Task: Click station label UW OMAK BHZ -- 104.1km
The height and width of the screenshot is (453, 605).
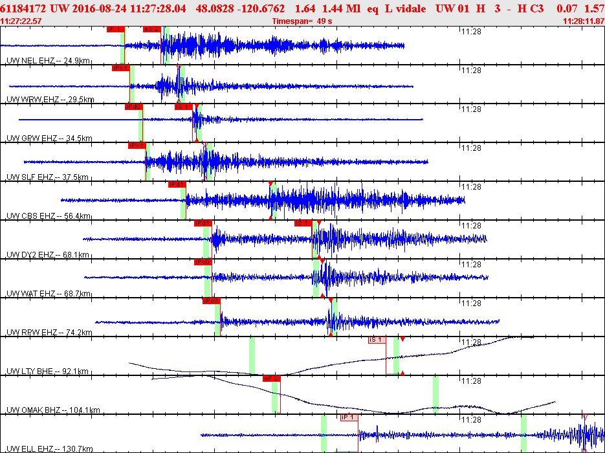Action: pos(53,410)
